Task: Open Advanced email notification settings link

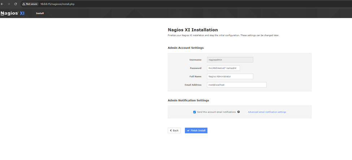Action: click(267, 112)
